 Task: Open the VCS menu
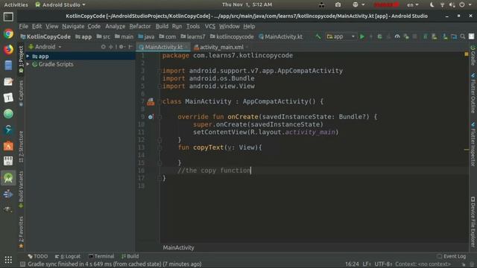click(x=210, y=27)
